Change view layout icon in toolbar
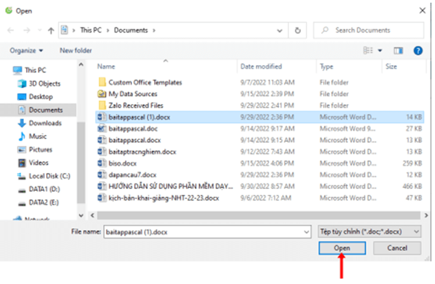Viewport: 435px width, 284px height. pos(368,51)
